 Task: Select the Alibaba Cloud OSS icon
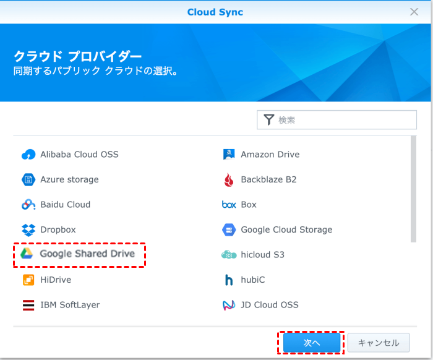pos(28,155)
